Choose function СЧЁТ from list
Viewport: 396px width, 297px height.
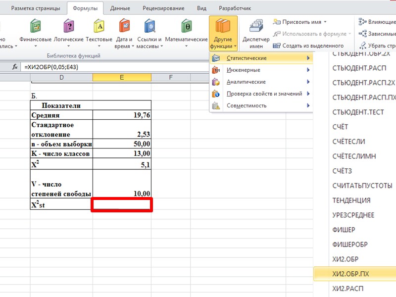(x=340, y=127)
